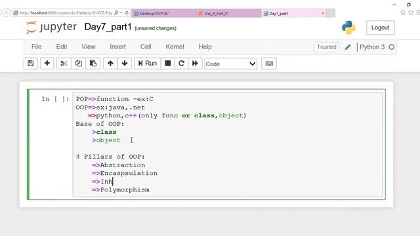Click the address bar search magnifier icon
This screenshot has height=236, width=420.
tap(116, 13)
